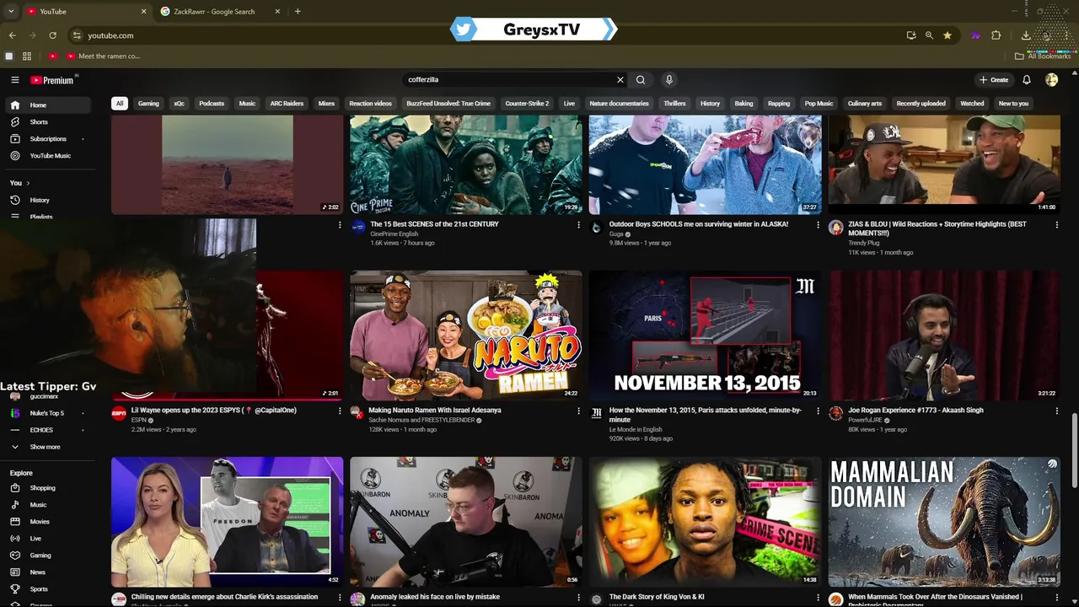Open the account avatar menu
Screen dimensions: 1079x607
(x=1051, y=80)
